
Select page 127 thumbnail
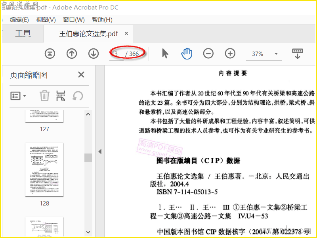tap(44, 116)
